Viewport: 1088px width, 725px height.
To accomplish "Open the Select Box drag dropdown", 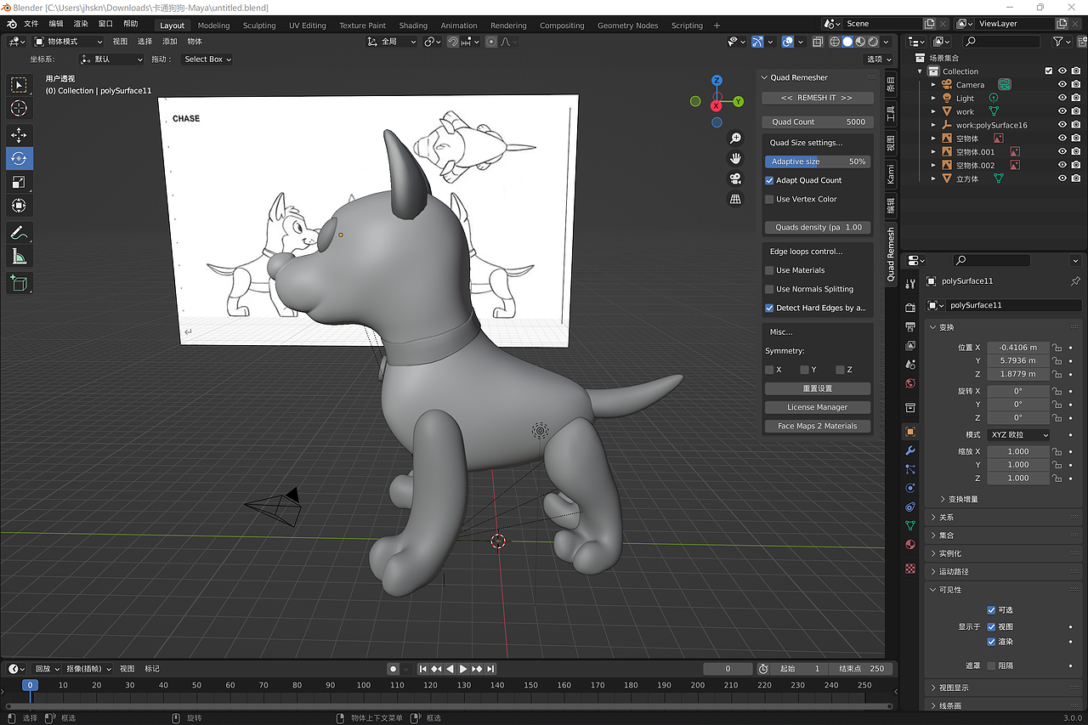I will pyautogui.click(x=207, y=59).
